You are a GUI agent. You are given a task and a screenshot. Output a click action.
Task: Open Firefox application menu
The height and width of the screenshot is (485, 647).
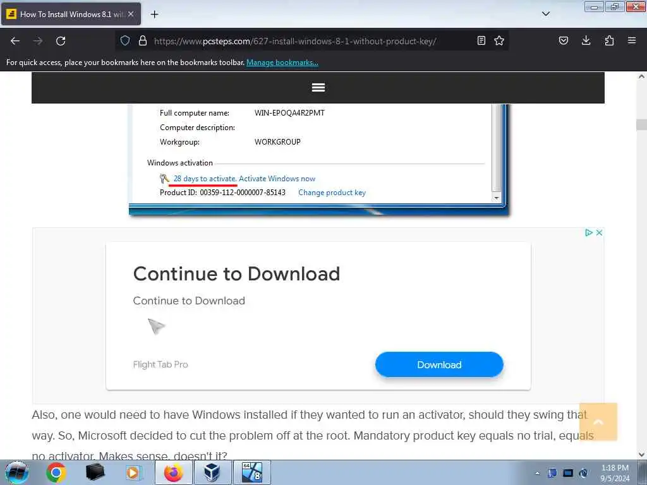pos(632,40)
